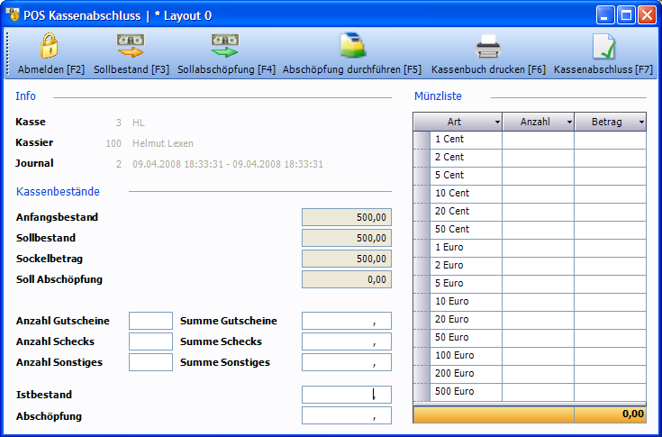Maximize the POS Kassenabschluss window
The height and width of the screenshot is (437, 662).
pyautogui.click(x=626, y=14)
